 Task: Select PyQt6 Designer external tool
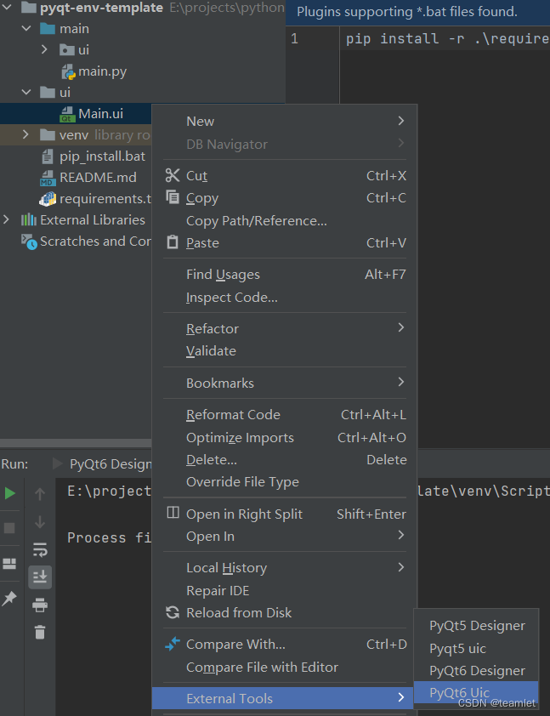[x=476, y=670]
